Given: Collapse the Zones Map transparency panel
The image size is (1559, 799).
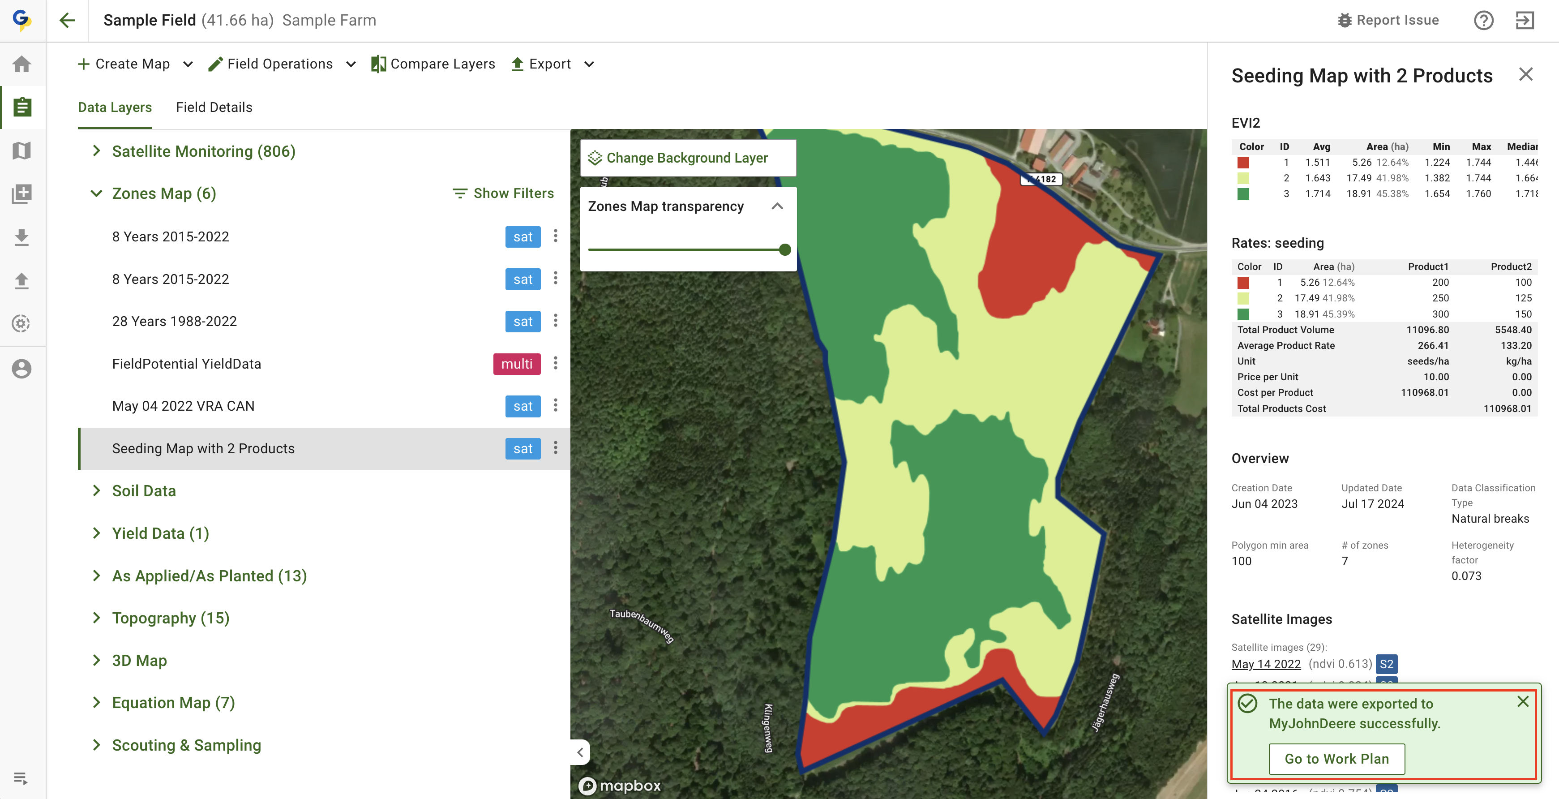Looking at the screenshot, I should coord(777,206).
